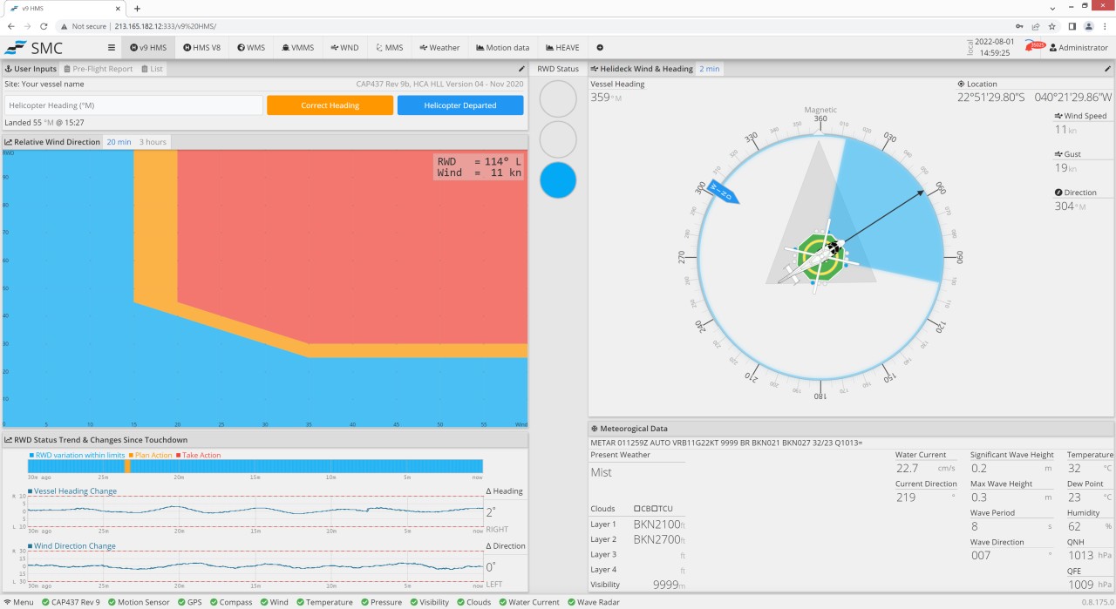The width and height of the screenshot is (1116, 609).
Task: Click the top RWD Status indicator light
Action: pos(558,98)
